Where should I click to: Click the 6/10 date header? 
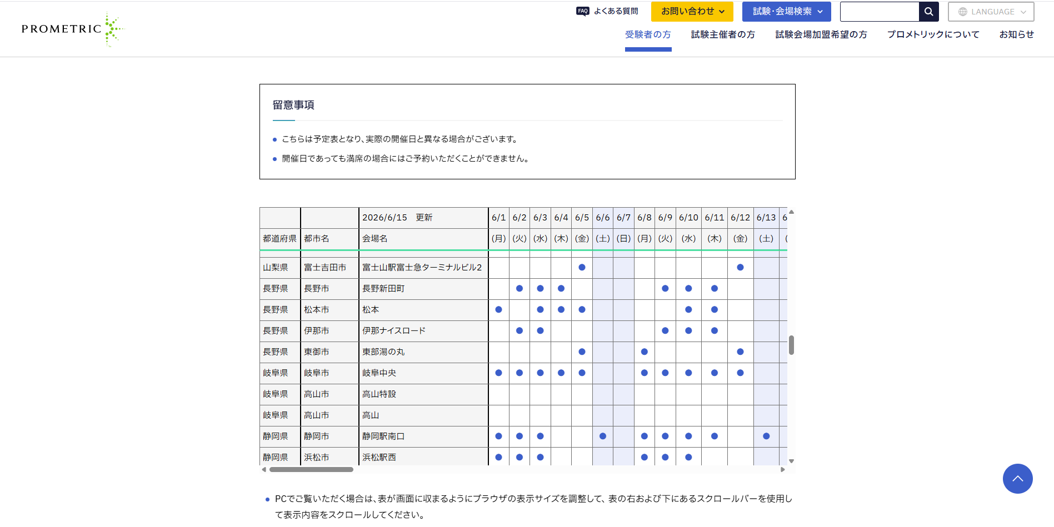(688, 218)
